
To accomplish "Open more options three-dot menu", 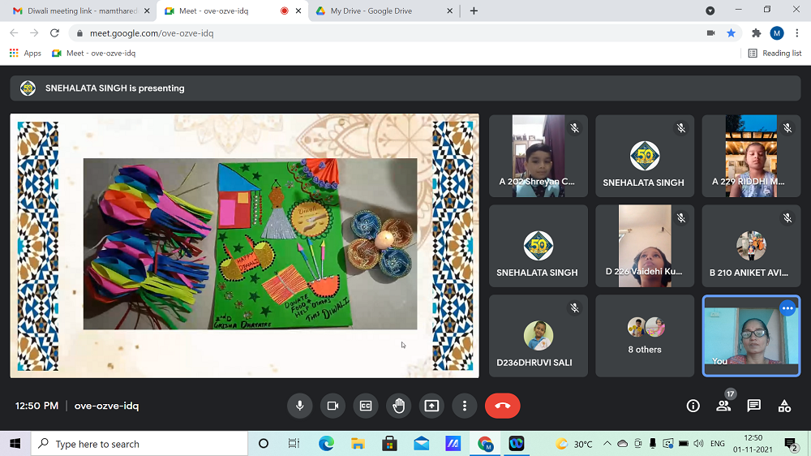I will [x=465, y=406].
